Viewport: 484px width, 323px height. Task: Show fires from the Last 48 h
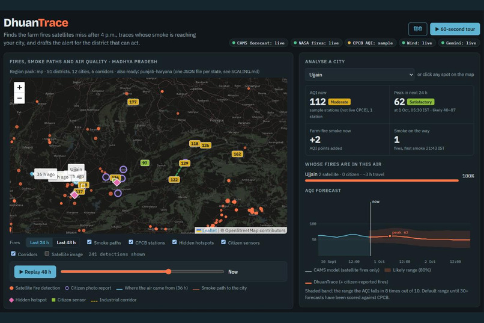[x=66, y=242]
